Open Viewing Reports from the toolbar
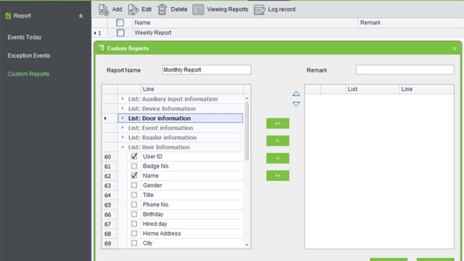The image size is (464, 261). click(220, 10)
